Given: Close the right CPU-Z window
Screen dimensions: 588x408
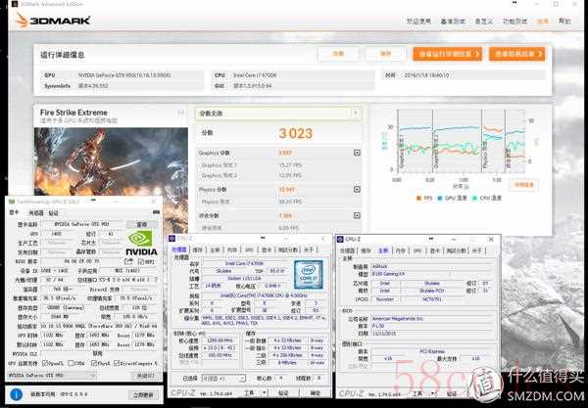Looking at the screenshot, I should (491, 239).
